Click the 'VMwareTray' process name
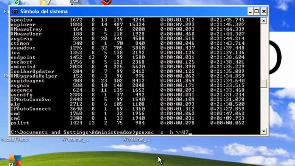Image resolution: width=295 pixels, height=166 pixels. 26,29
